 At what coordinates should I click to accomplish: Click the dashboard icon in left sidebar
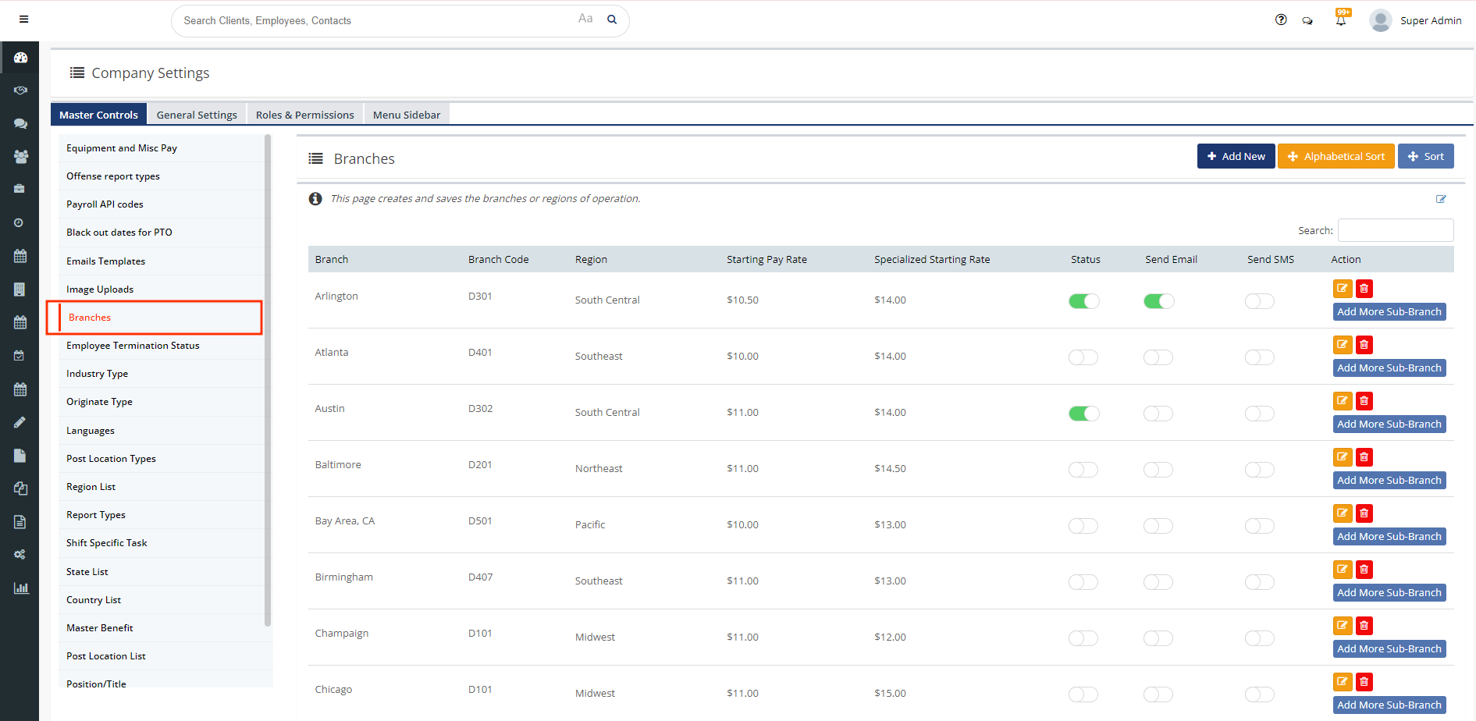[20, 58]
